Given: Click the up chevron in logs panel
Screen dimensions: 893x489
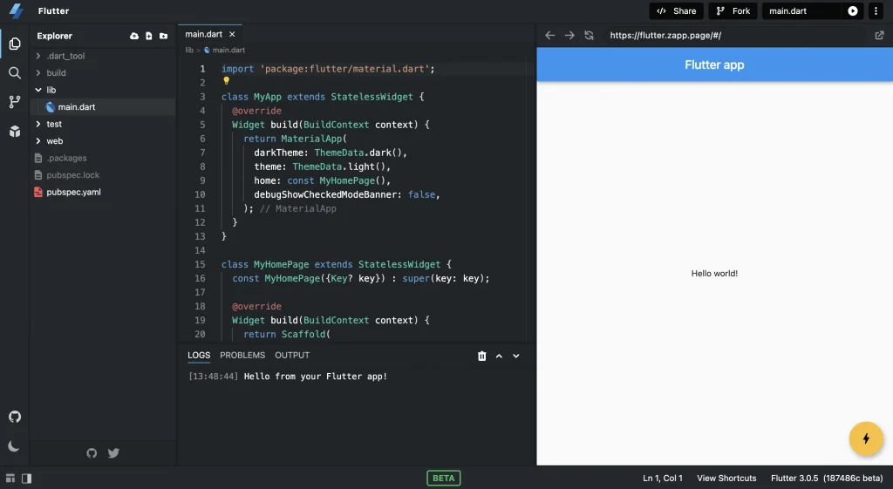Looking at the screenshot, I should [499, 356].
